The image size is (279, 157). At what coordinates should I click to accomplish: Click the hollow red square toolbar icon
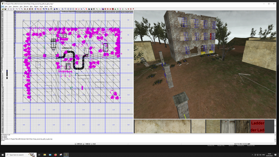(40, 9)
